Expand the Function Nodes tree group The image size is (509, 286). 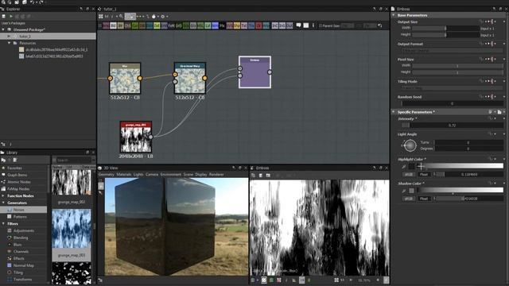click(3, 196)
